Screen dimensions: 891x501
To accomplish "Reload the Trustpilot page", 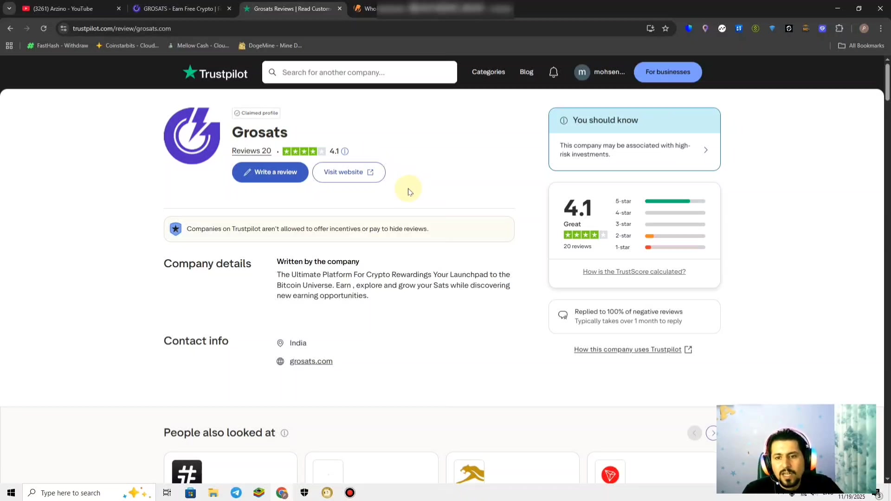I will [44, 28].
